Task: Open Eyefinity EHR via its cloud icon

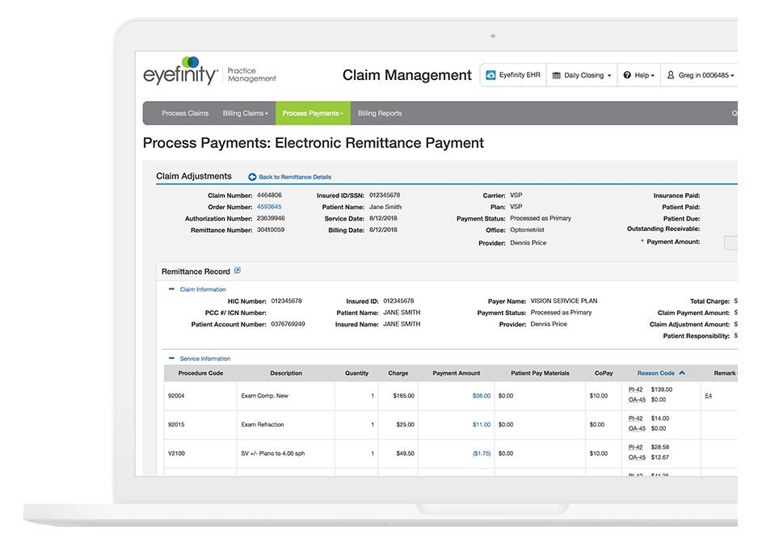Action: pos(490,75)
